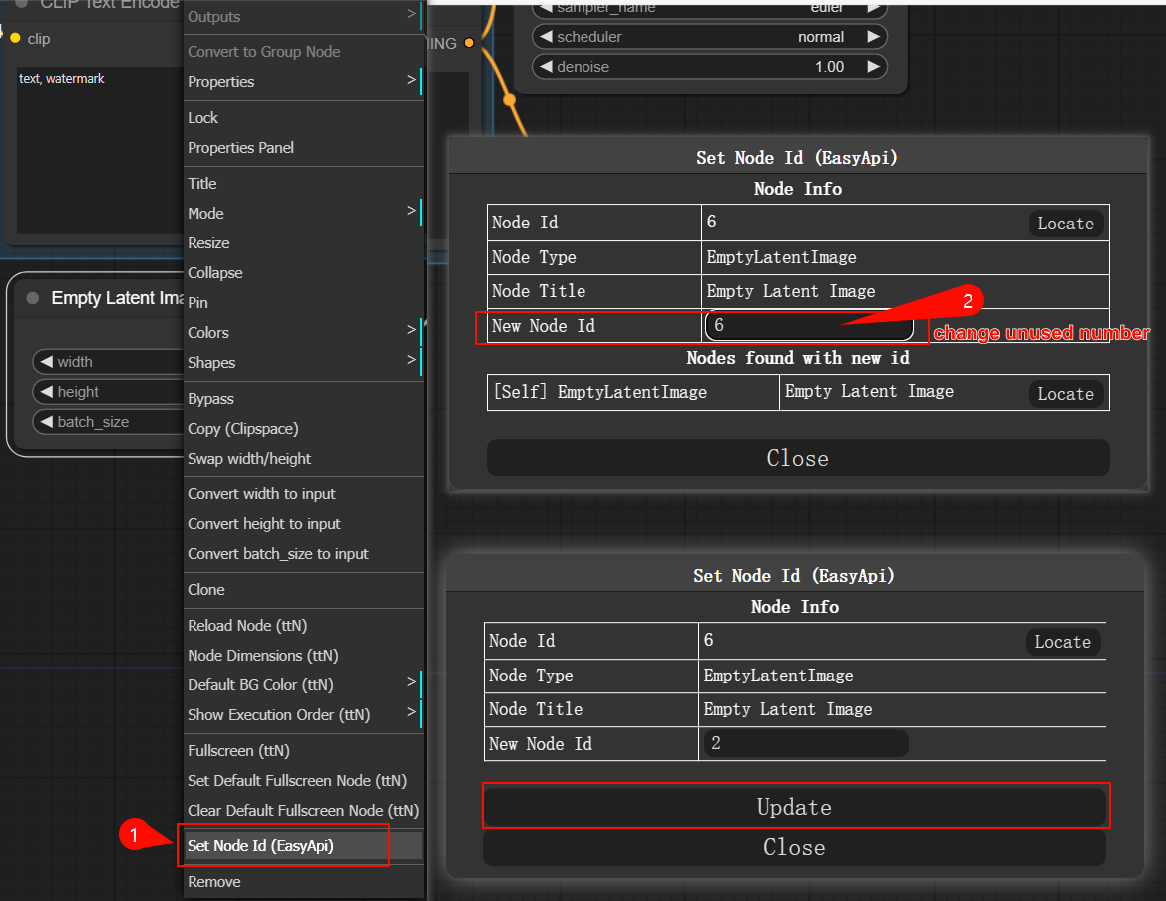Expand the Mode submenu
The width and height of the screenshot is (1166, 901).
(x=303, y=213)
